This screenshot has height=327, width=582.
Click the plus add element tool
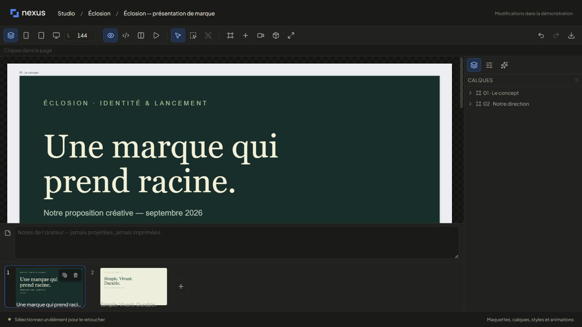point(246,35)
